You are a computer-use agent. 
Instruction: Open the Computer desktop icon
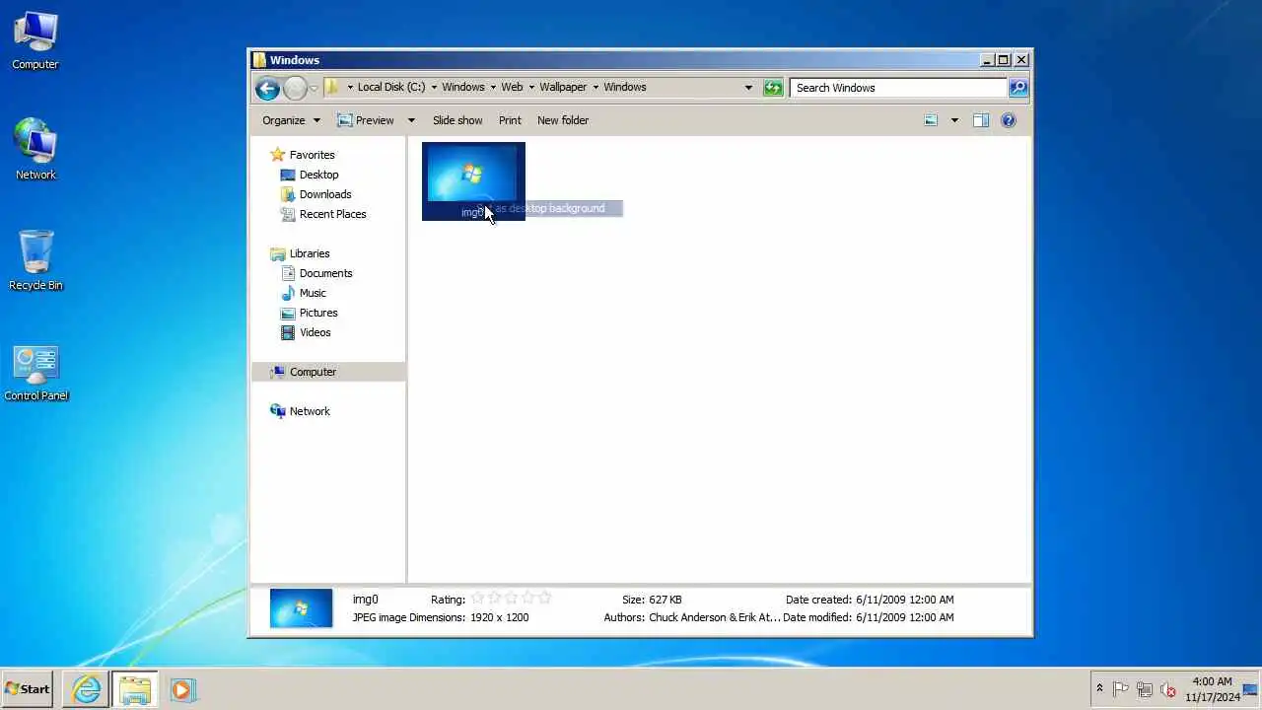[x=35, y=40]
